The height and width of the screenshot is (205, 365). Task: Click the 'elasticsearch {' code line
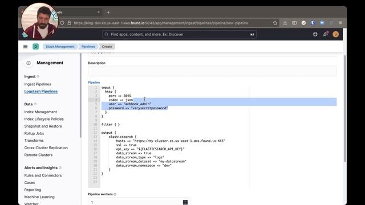click(x=123, y=137)
